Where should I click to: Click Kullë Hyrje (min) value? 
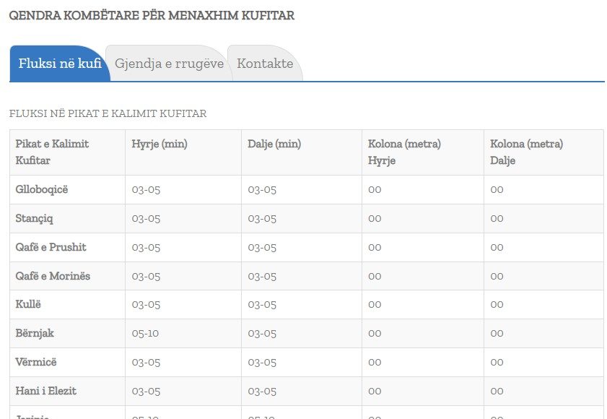click(x=146, y=305)
